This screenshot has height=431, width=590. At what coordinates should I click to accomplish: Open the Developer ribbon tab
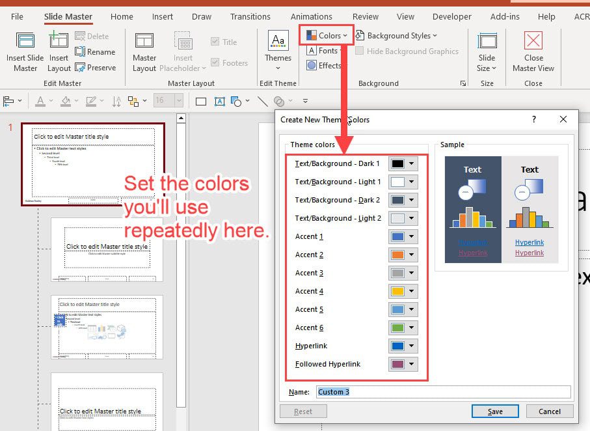coord(452,16)
